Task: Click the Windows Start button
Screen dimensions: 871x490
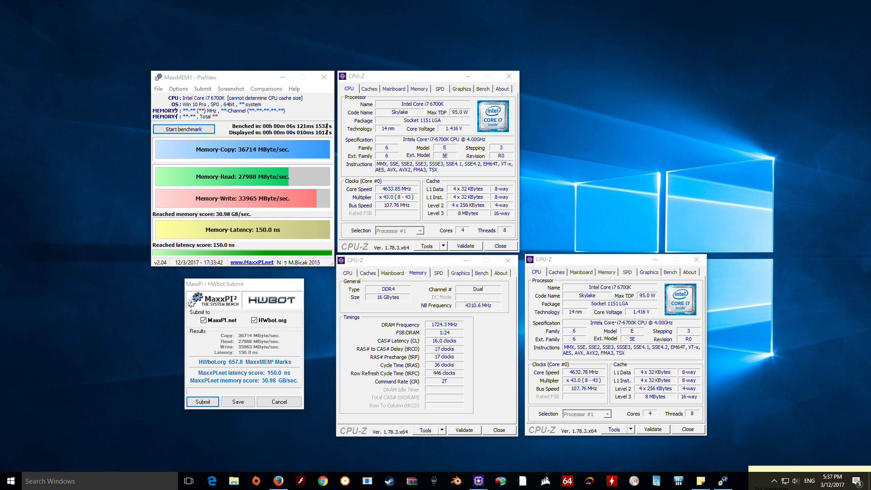Action: [11, 481]
